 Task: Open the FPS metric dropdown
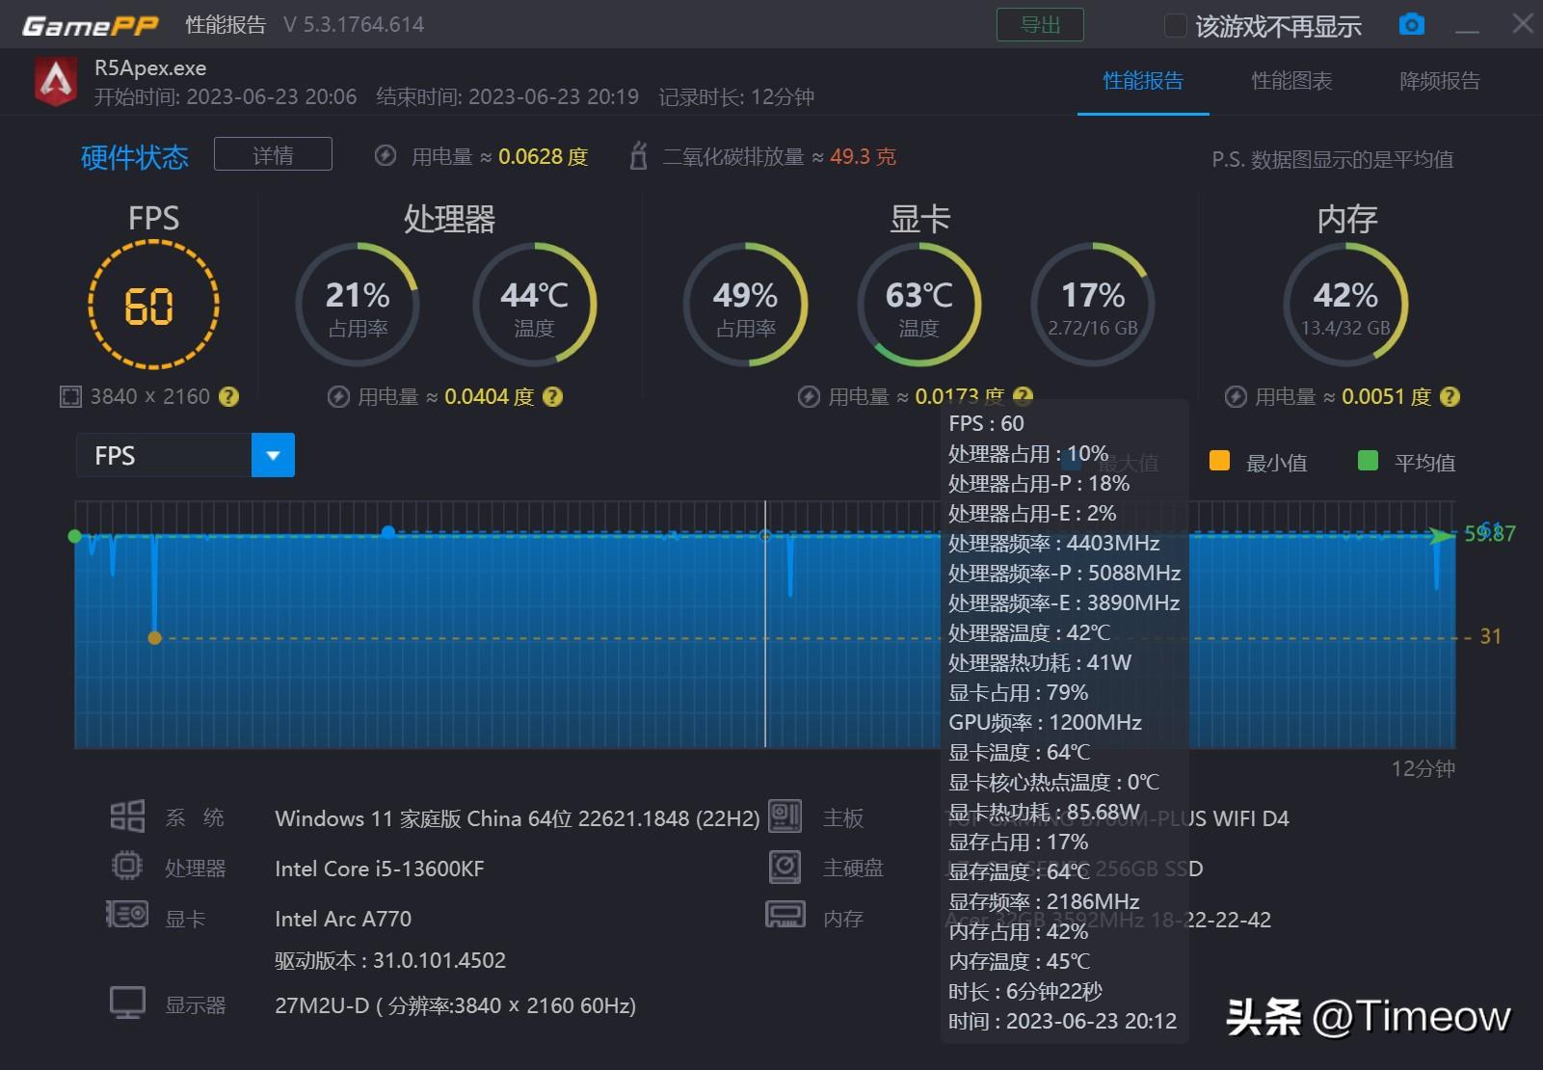click(x=273, y=454)
